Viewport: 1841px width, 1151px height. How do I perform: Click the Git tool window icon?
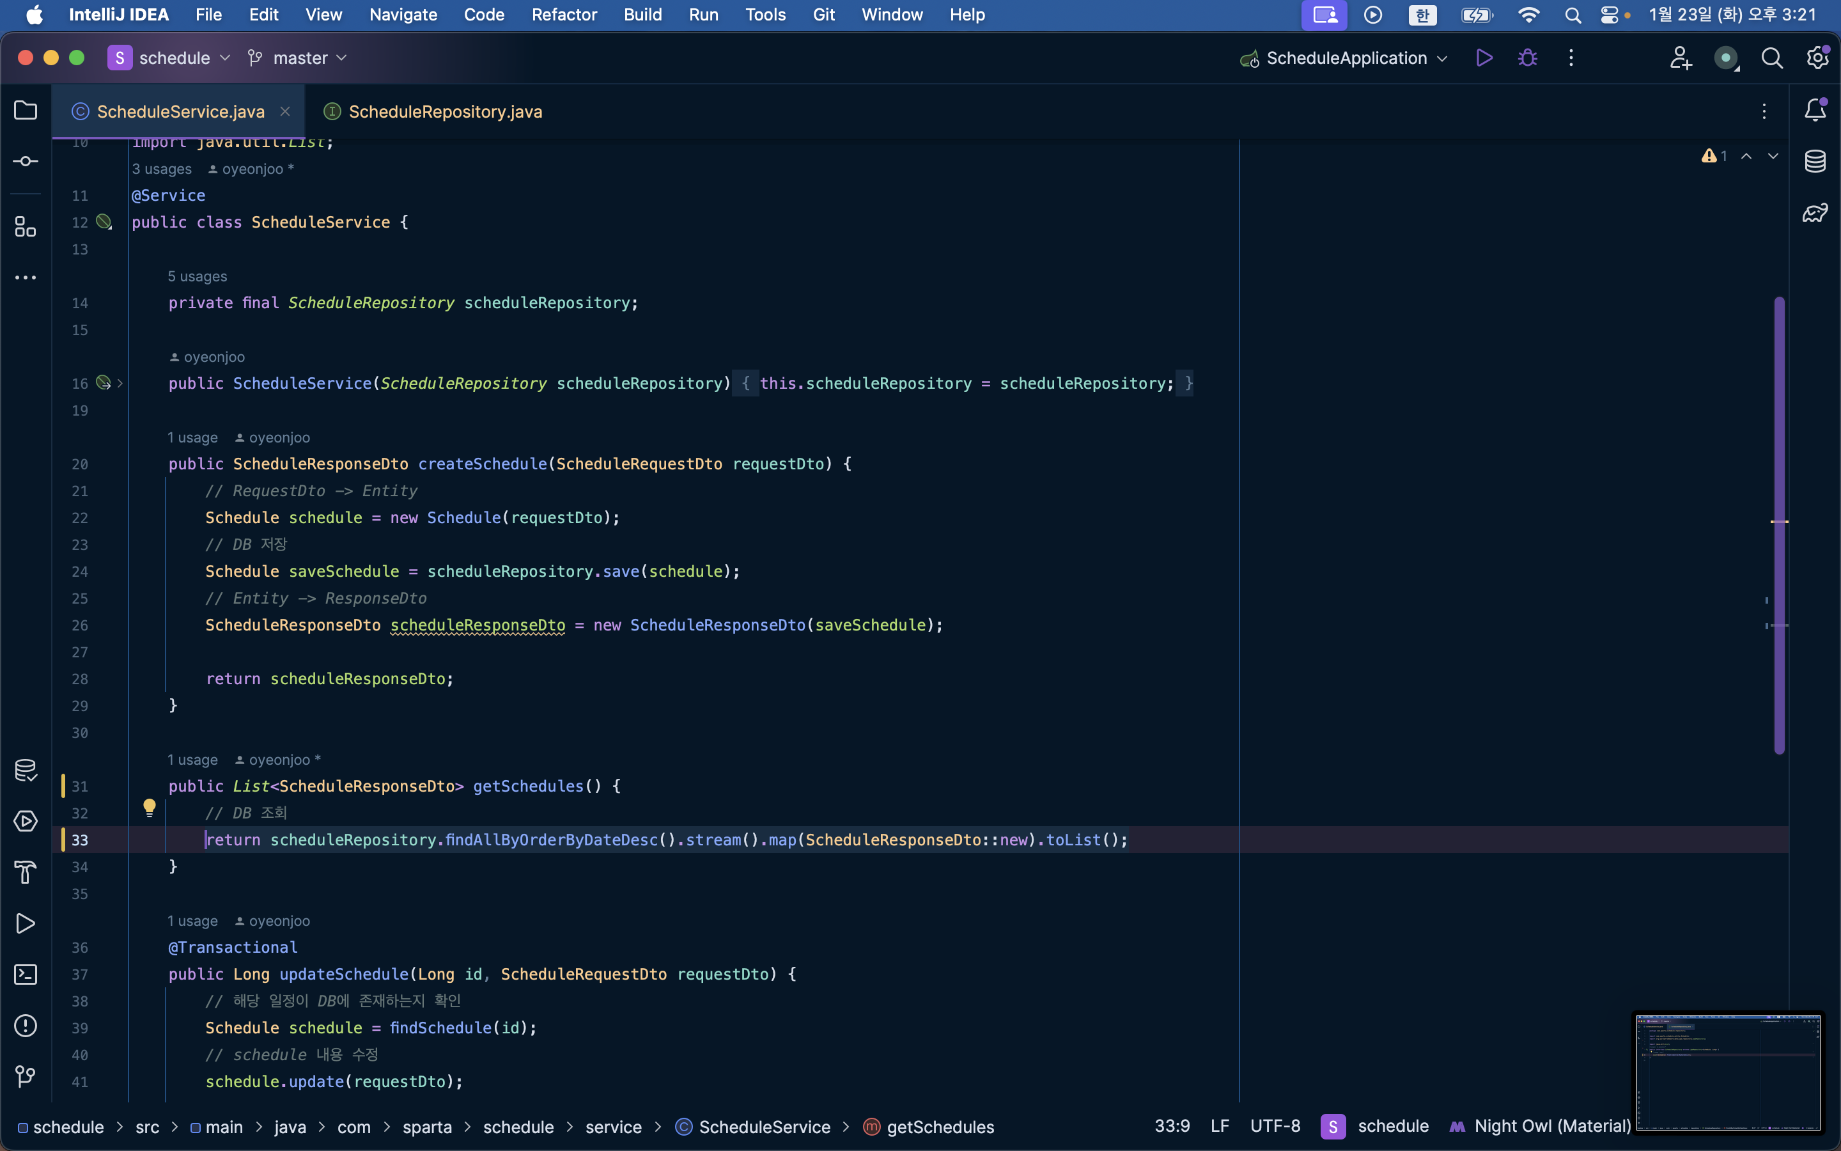coord(25,1076)
